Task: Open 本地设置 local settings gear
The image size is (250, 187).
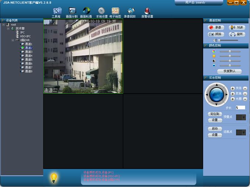Action: click(101, 11)
